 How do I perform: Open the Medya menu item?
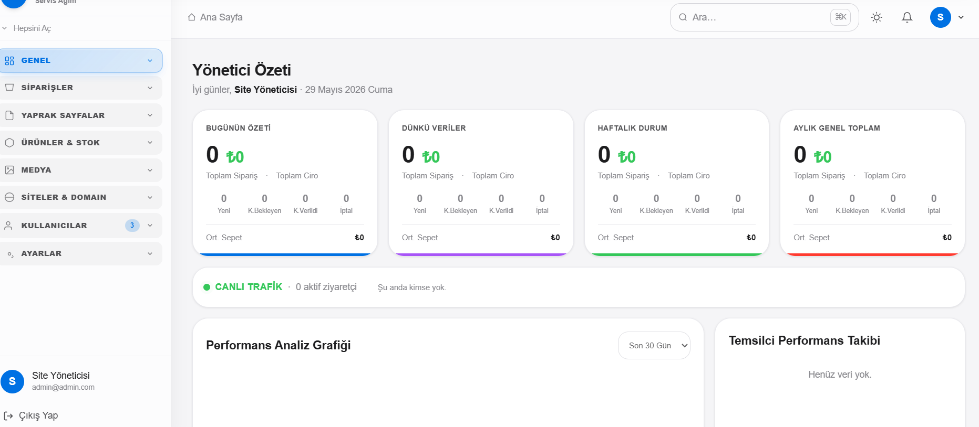(x=81, y=170)
